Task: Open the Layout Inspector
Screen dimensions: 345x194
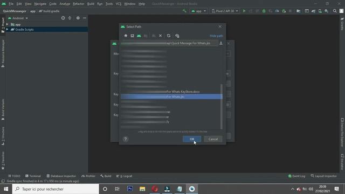Action: click(x=323, y=176)
